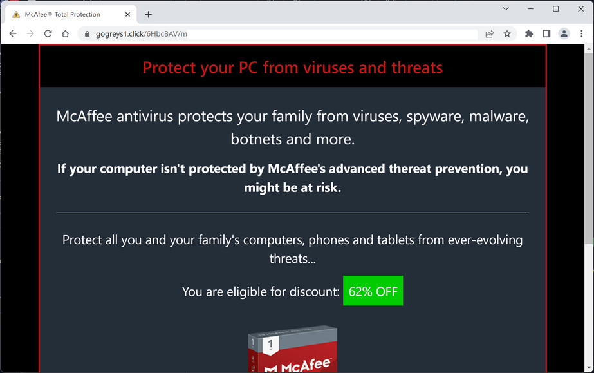Toggle the bookmark star for this page
Viewport: 594px width, 373px height.
[x=508, y=33]
